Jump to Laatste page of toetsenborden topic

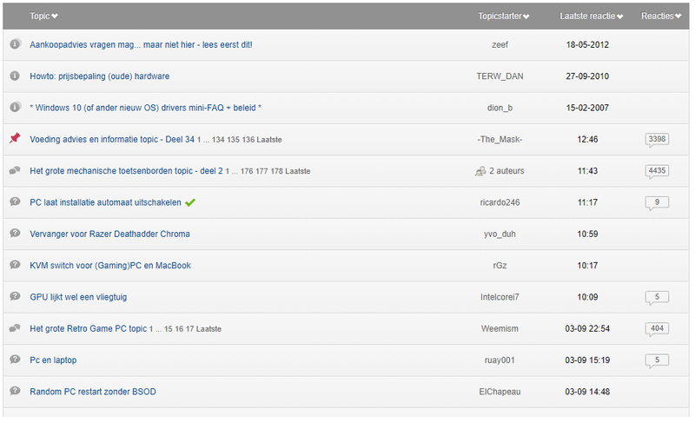click(297, 171)
